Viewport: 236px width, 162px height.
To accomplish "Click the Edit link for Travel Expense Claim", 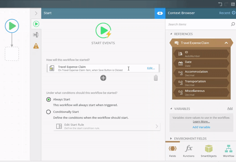I will (151, 68).
